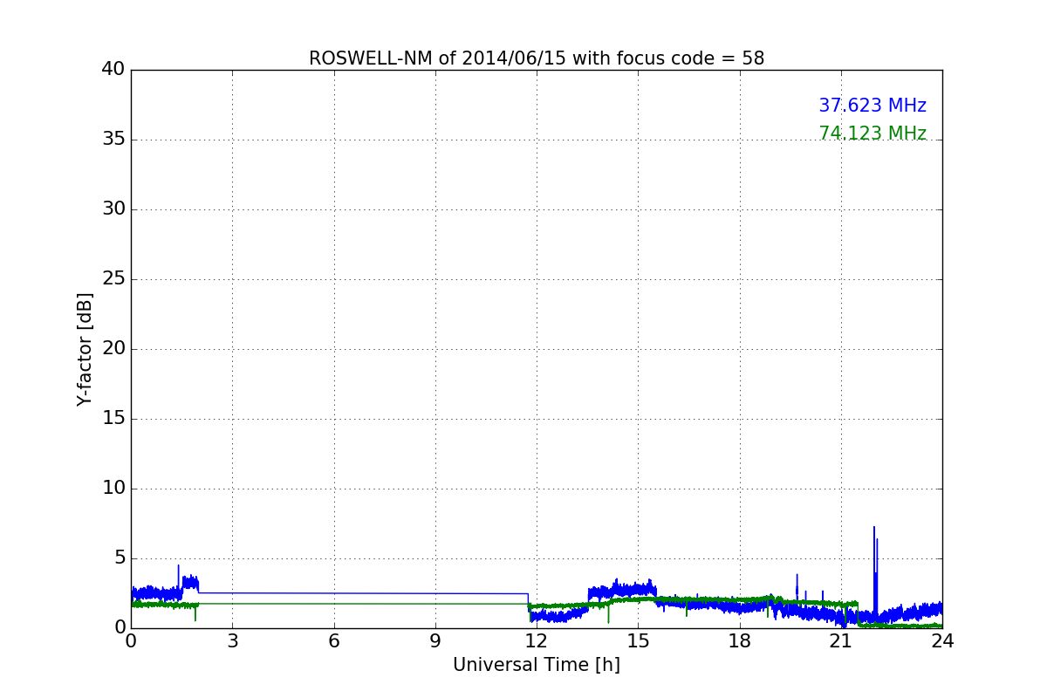Click the Universal Time [h] axis label
1047x698 pixels.
(537, 665)
